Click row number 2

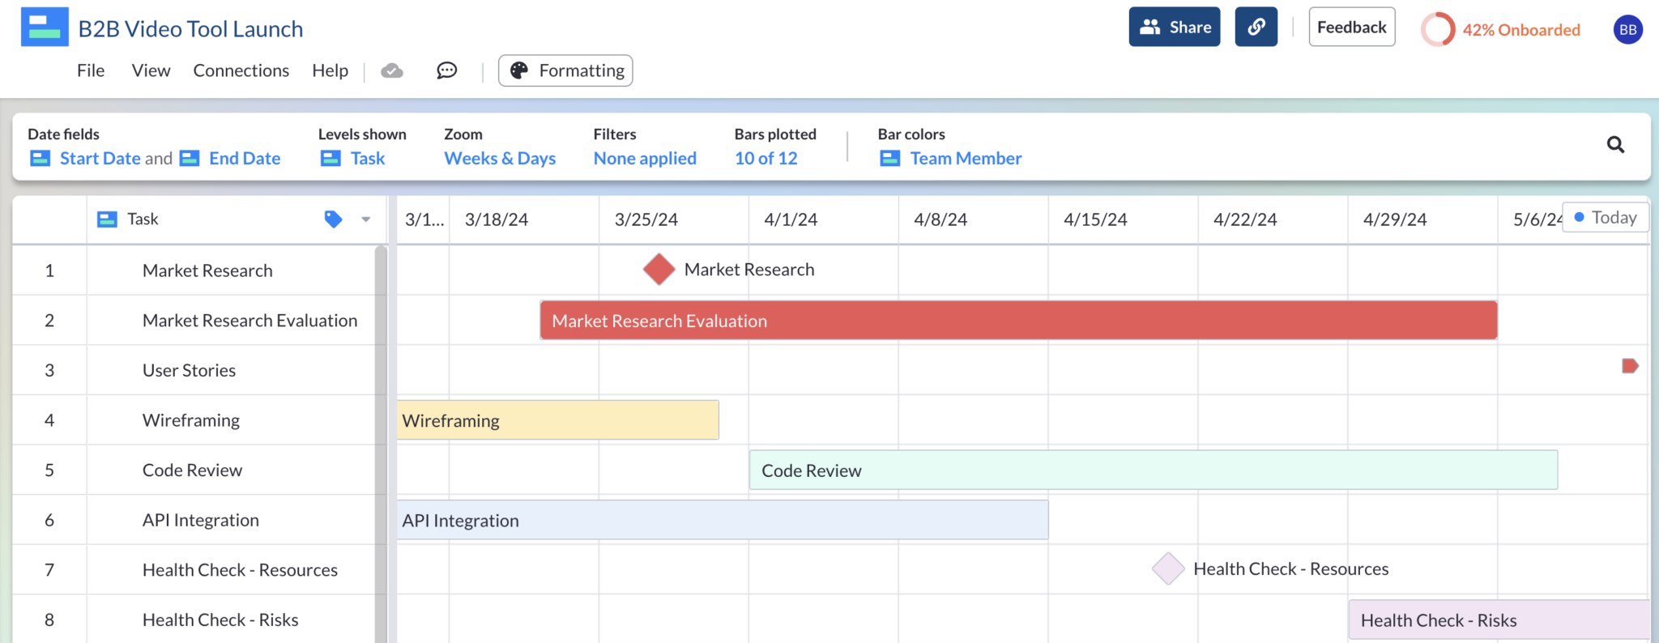tap(49, 321)
